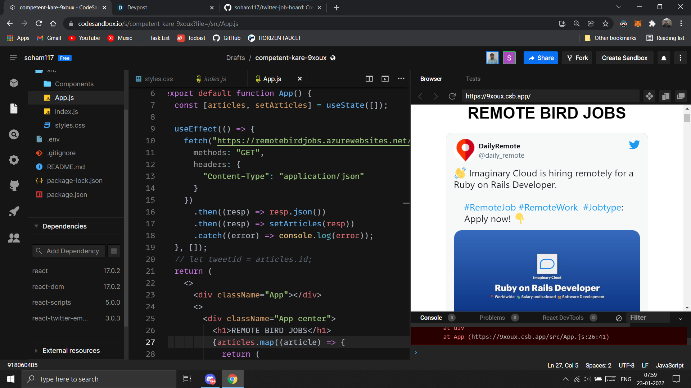Open the Deployment rocket icon
This screenshot has width=691, height=388.
click(x=14, y=211)
